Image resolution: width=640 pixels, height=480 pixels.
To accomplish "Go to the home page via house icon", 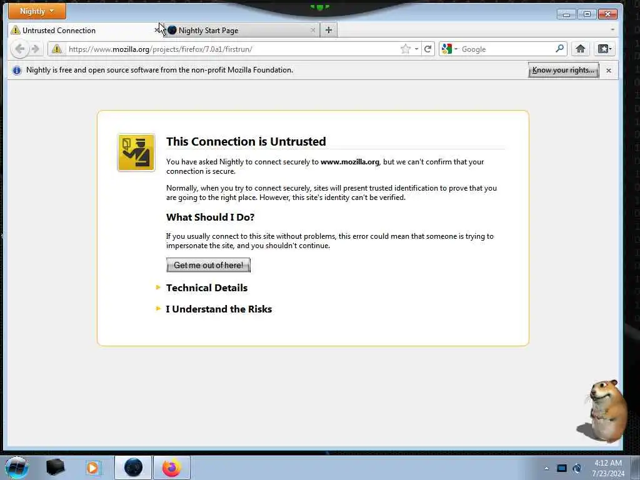I will tap(581, 49).
